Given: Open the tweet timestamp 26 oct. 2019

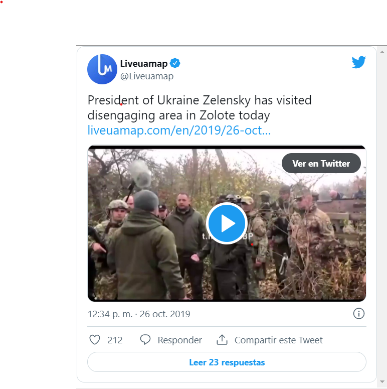Looking at the screenshot, I should pyautogui.click(x=139, y=314).
